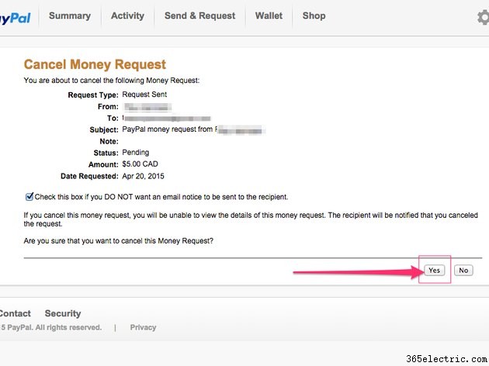
Task: Select the date Apr 20, 2015
Action: tap(143, 176)
